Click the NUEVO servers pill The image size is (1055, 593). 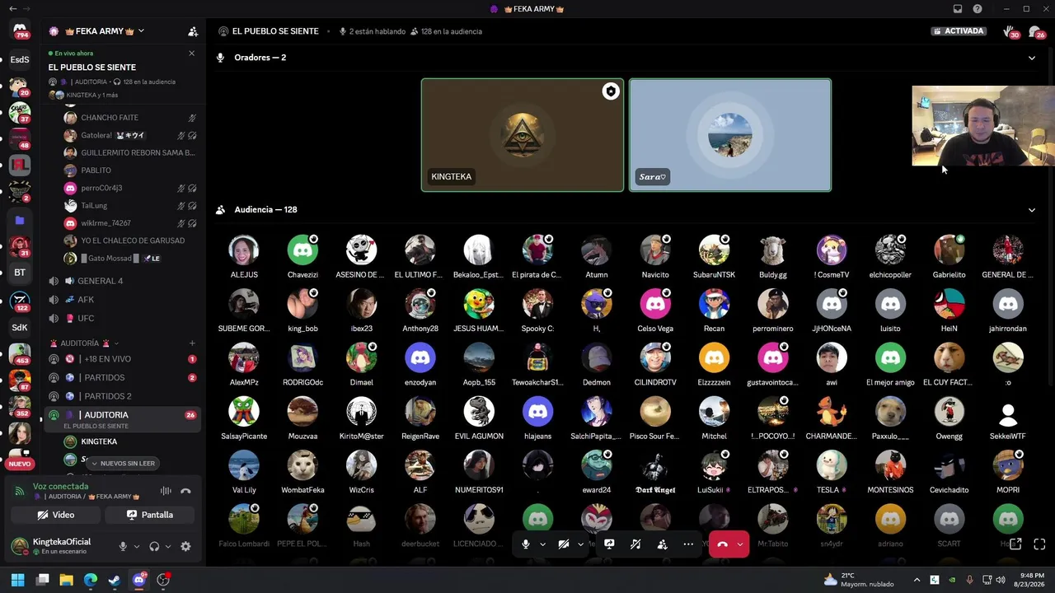click(x=20, y=464)
